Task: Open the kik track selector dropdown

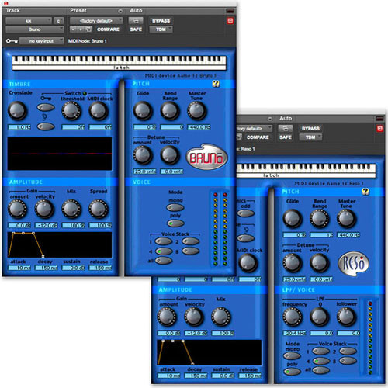Action: click(29, 21)
